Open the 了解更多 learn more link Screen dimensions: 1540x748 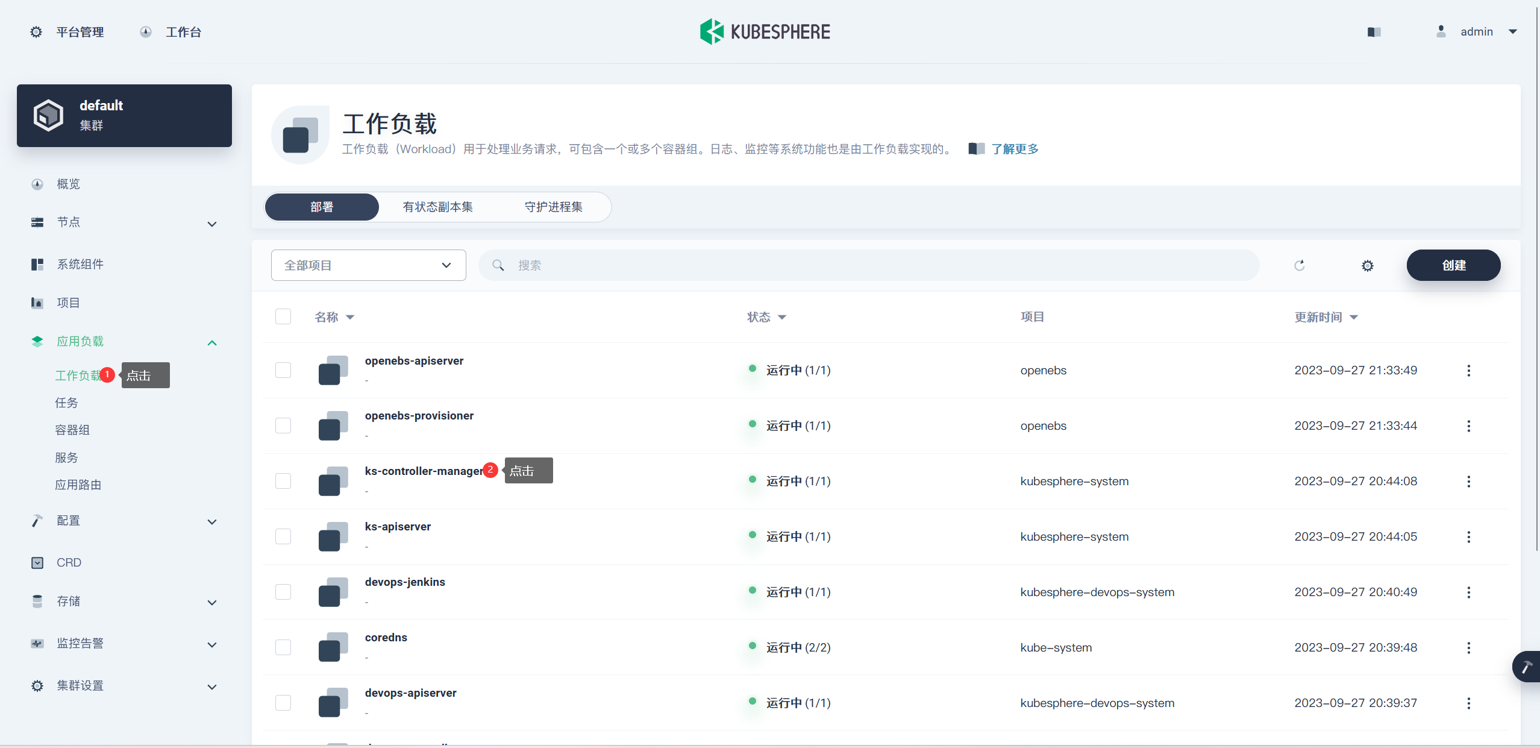pyautogui.click(x=1015, y=149)
